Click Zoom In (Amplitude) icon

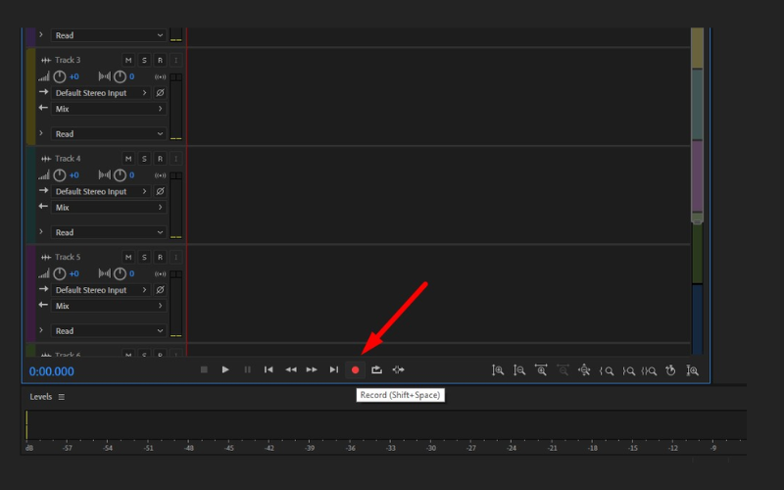[498, 370]
